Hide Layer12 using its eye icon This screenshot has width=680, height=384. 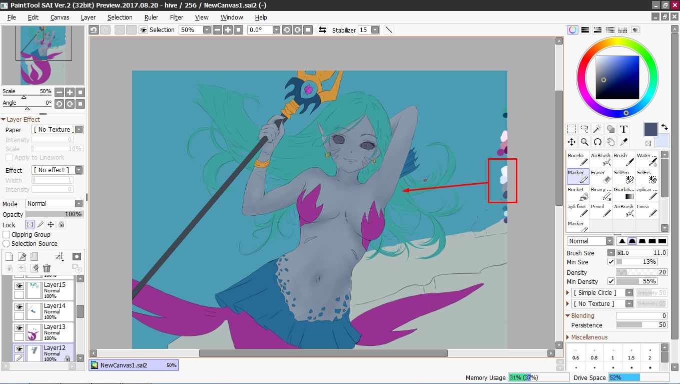click(19, 349)
